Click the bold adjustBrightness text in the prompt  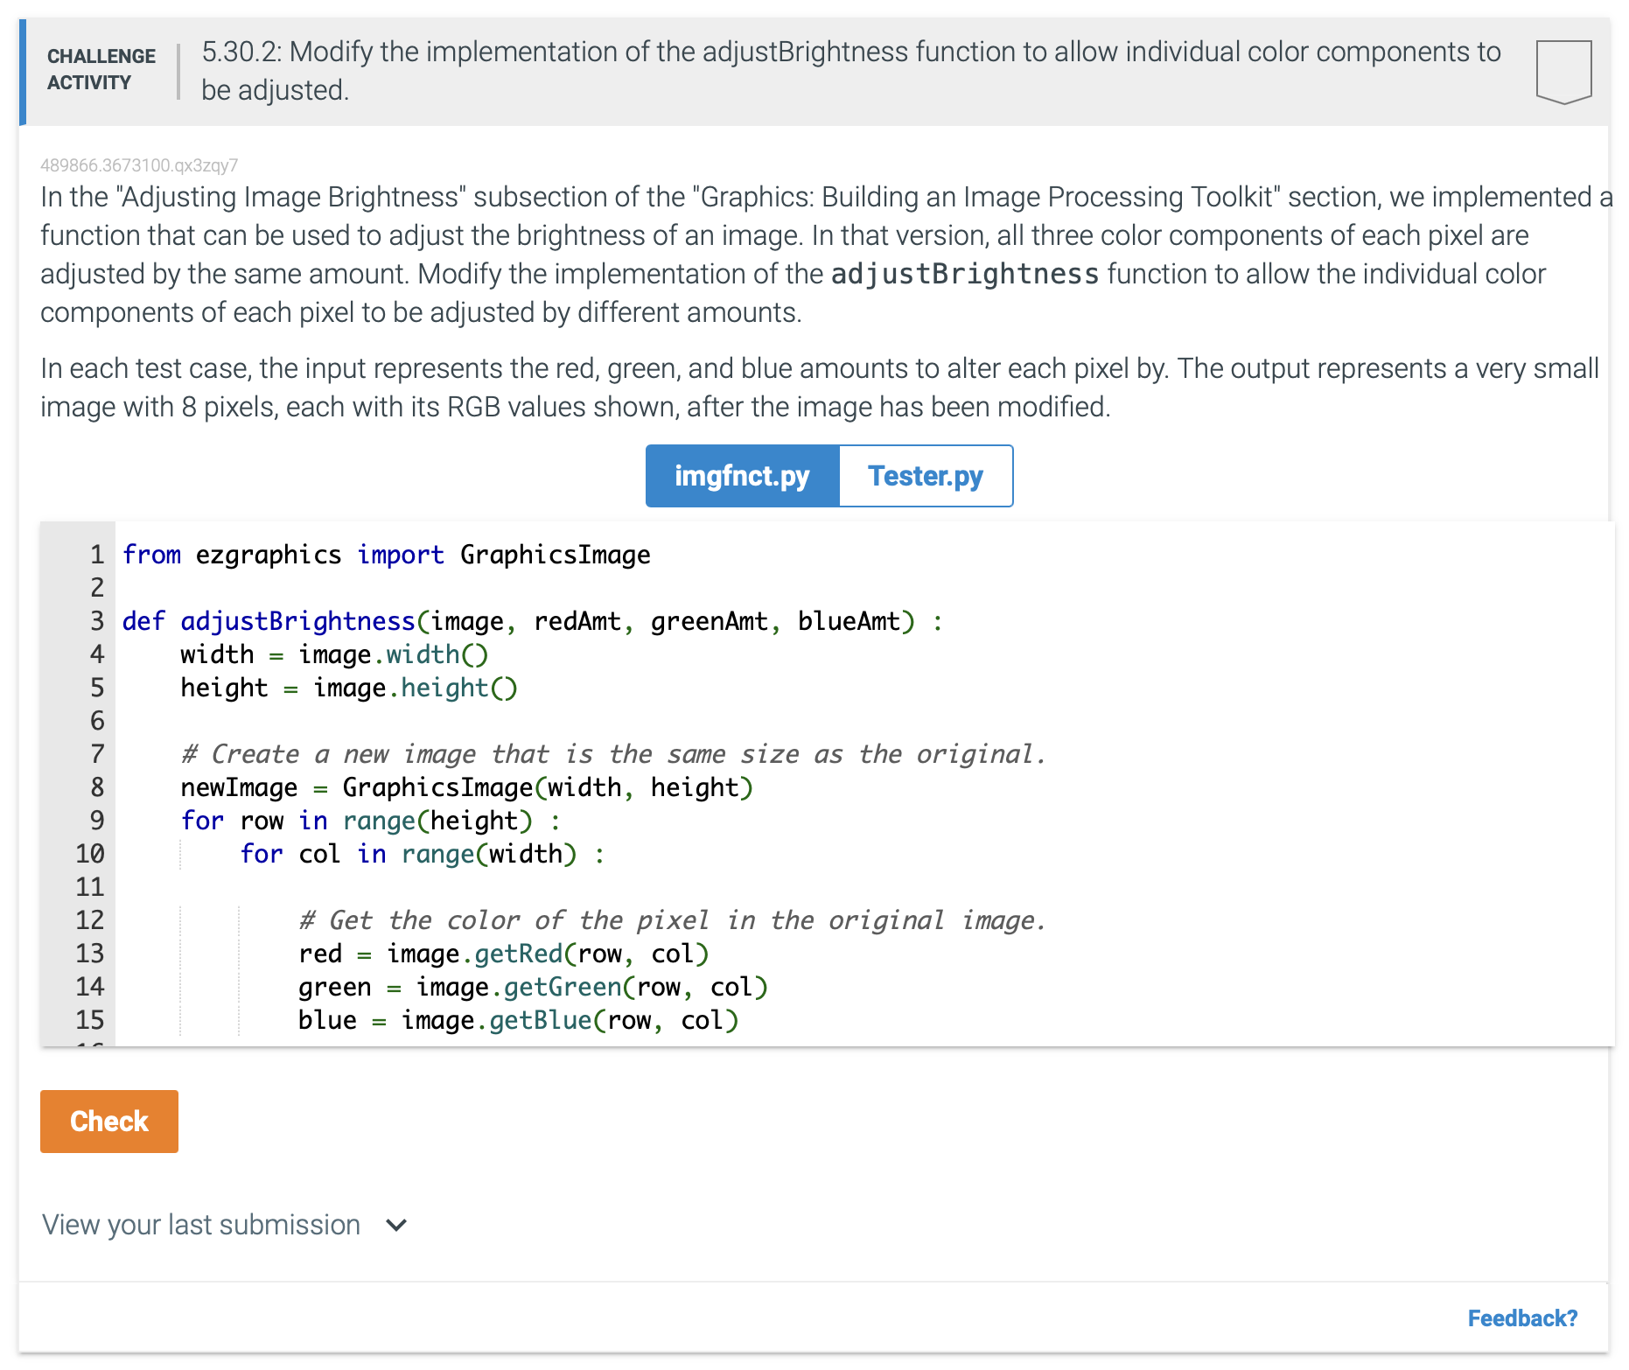tap(962, 273)
